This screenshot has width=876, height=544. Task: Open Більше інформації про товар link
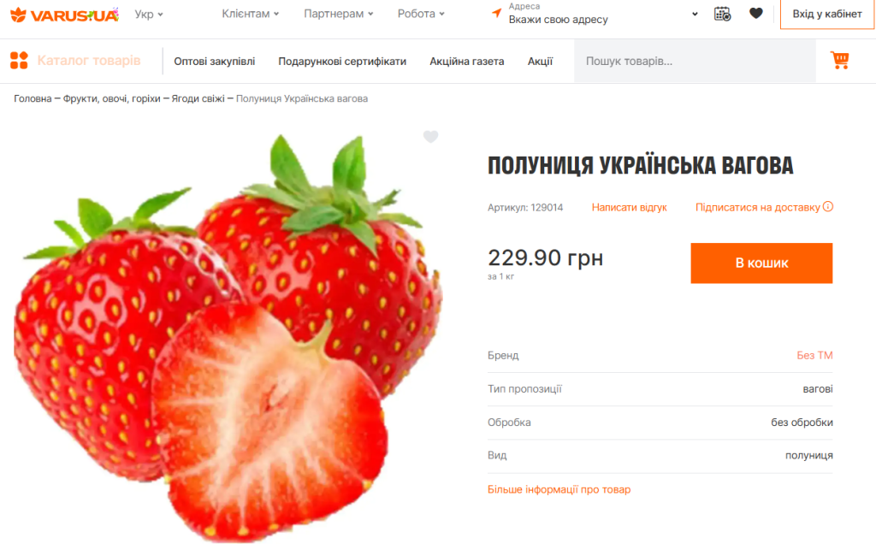click(559, 489)
